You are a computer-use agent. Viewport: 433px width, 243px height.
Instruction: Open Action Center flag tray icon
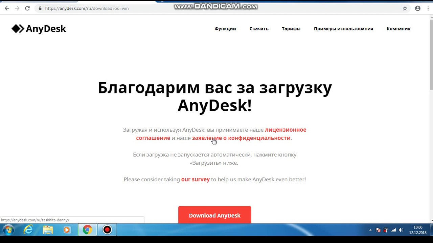tap(378, 230)
